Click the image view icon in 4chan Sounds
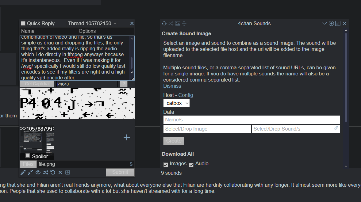 coord(178,24)
